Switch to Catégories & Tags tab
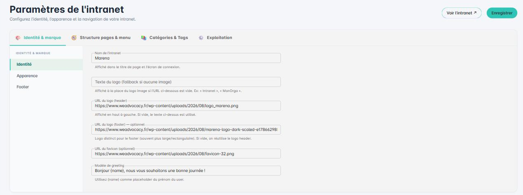This screenshot has width=523, height=195. 164,38
